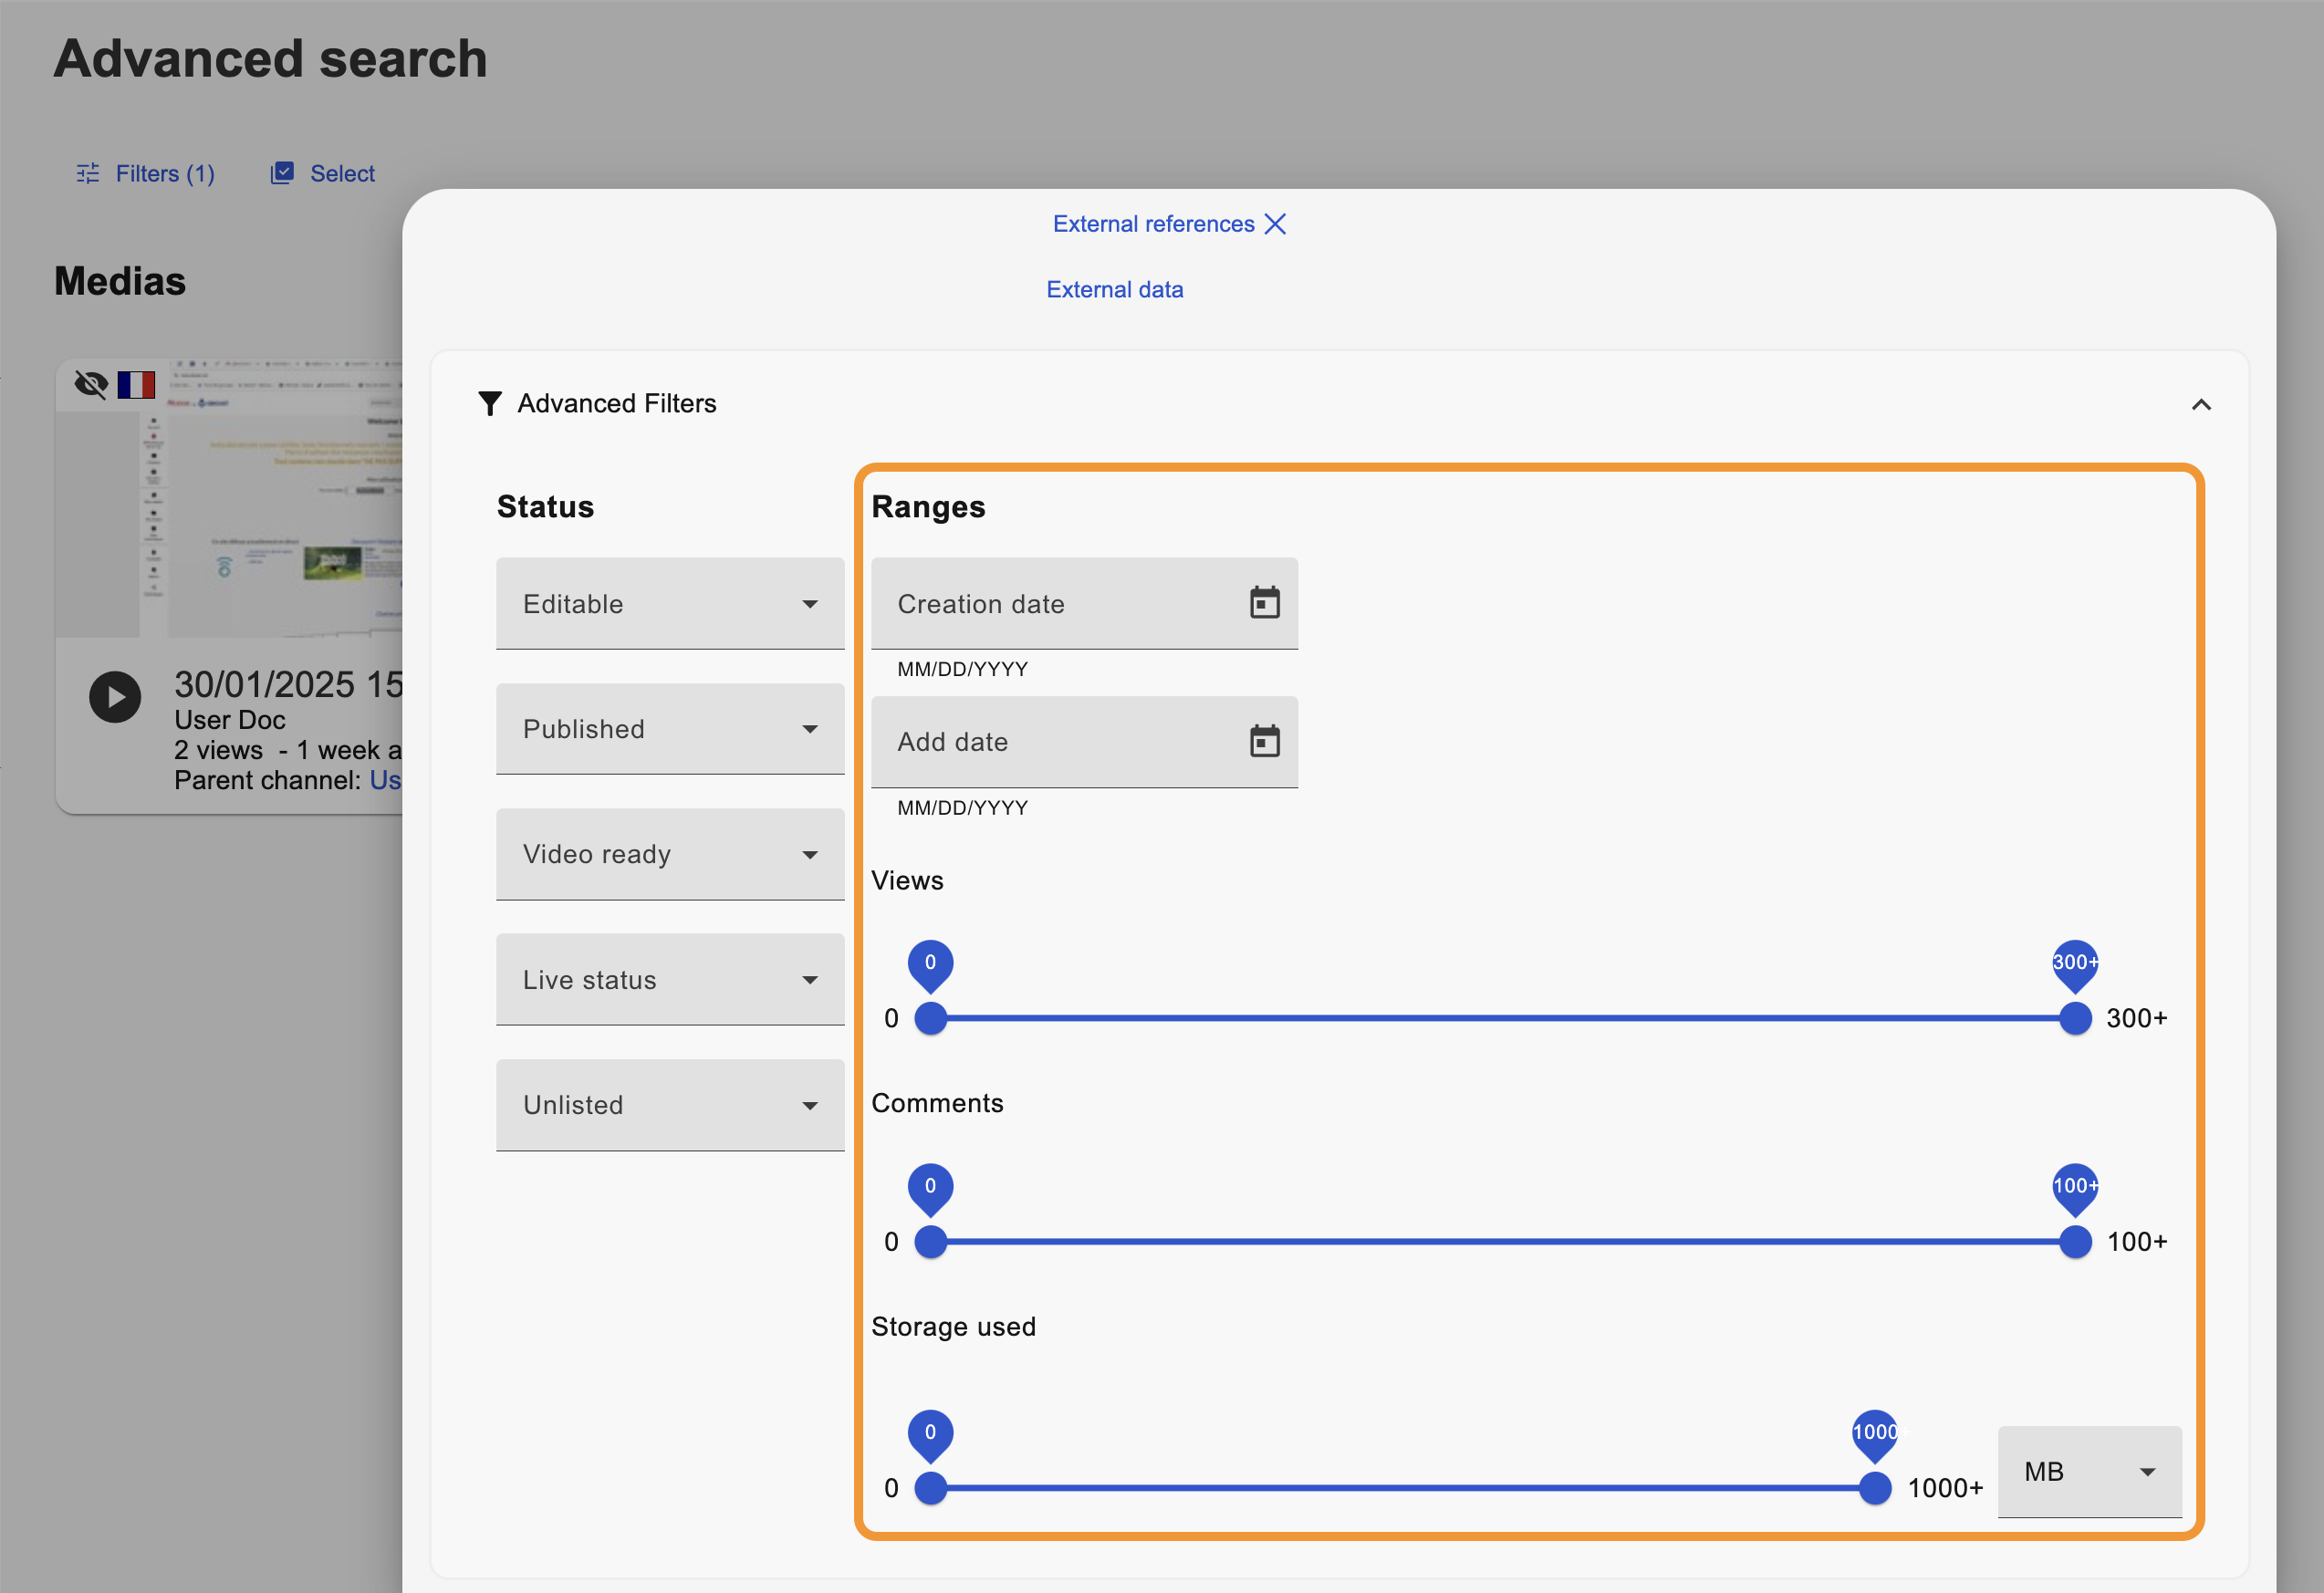Open the Creation date calendar picker
Image resolution: width=2324 pixels, height=1593 pixels.
click(x=1264, y=602)
